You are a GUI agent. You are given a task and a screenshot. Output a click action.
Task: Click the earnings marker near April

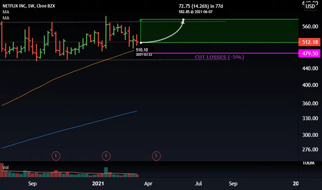pyautogui.click(x=156, y=156)
